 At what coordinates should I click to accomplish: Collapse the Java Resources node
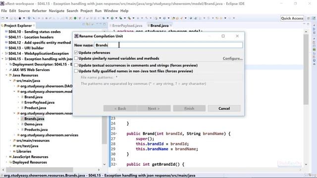(x=6, y=75)
